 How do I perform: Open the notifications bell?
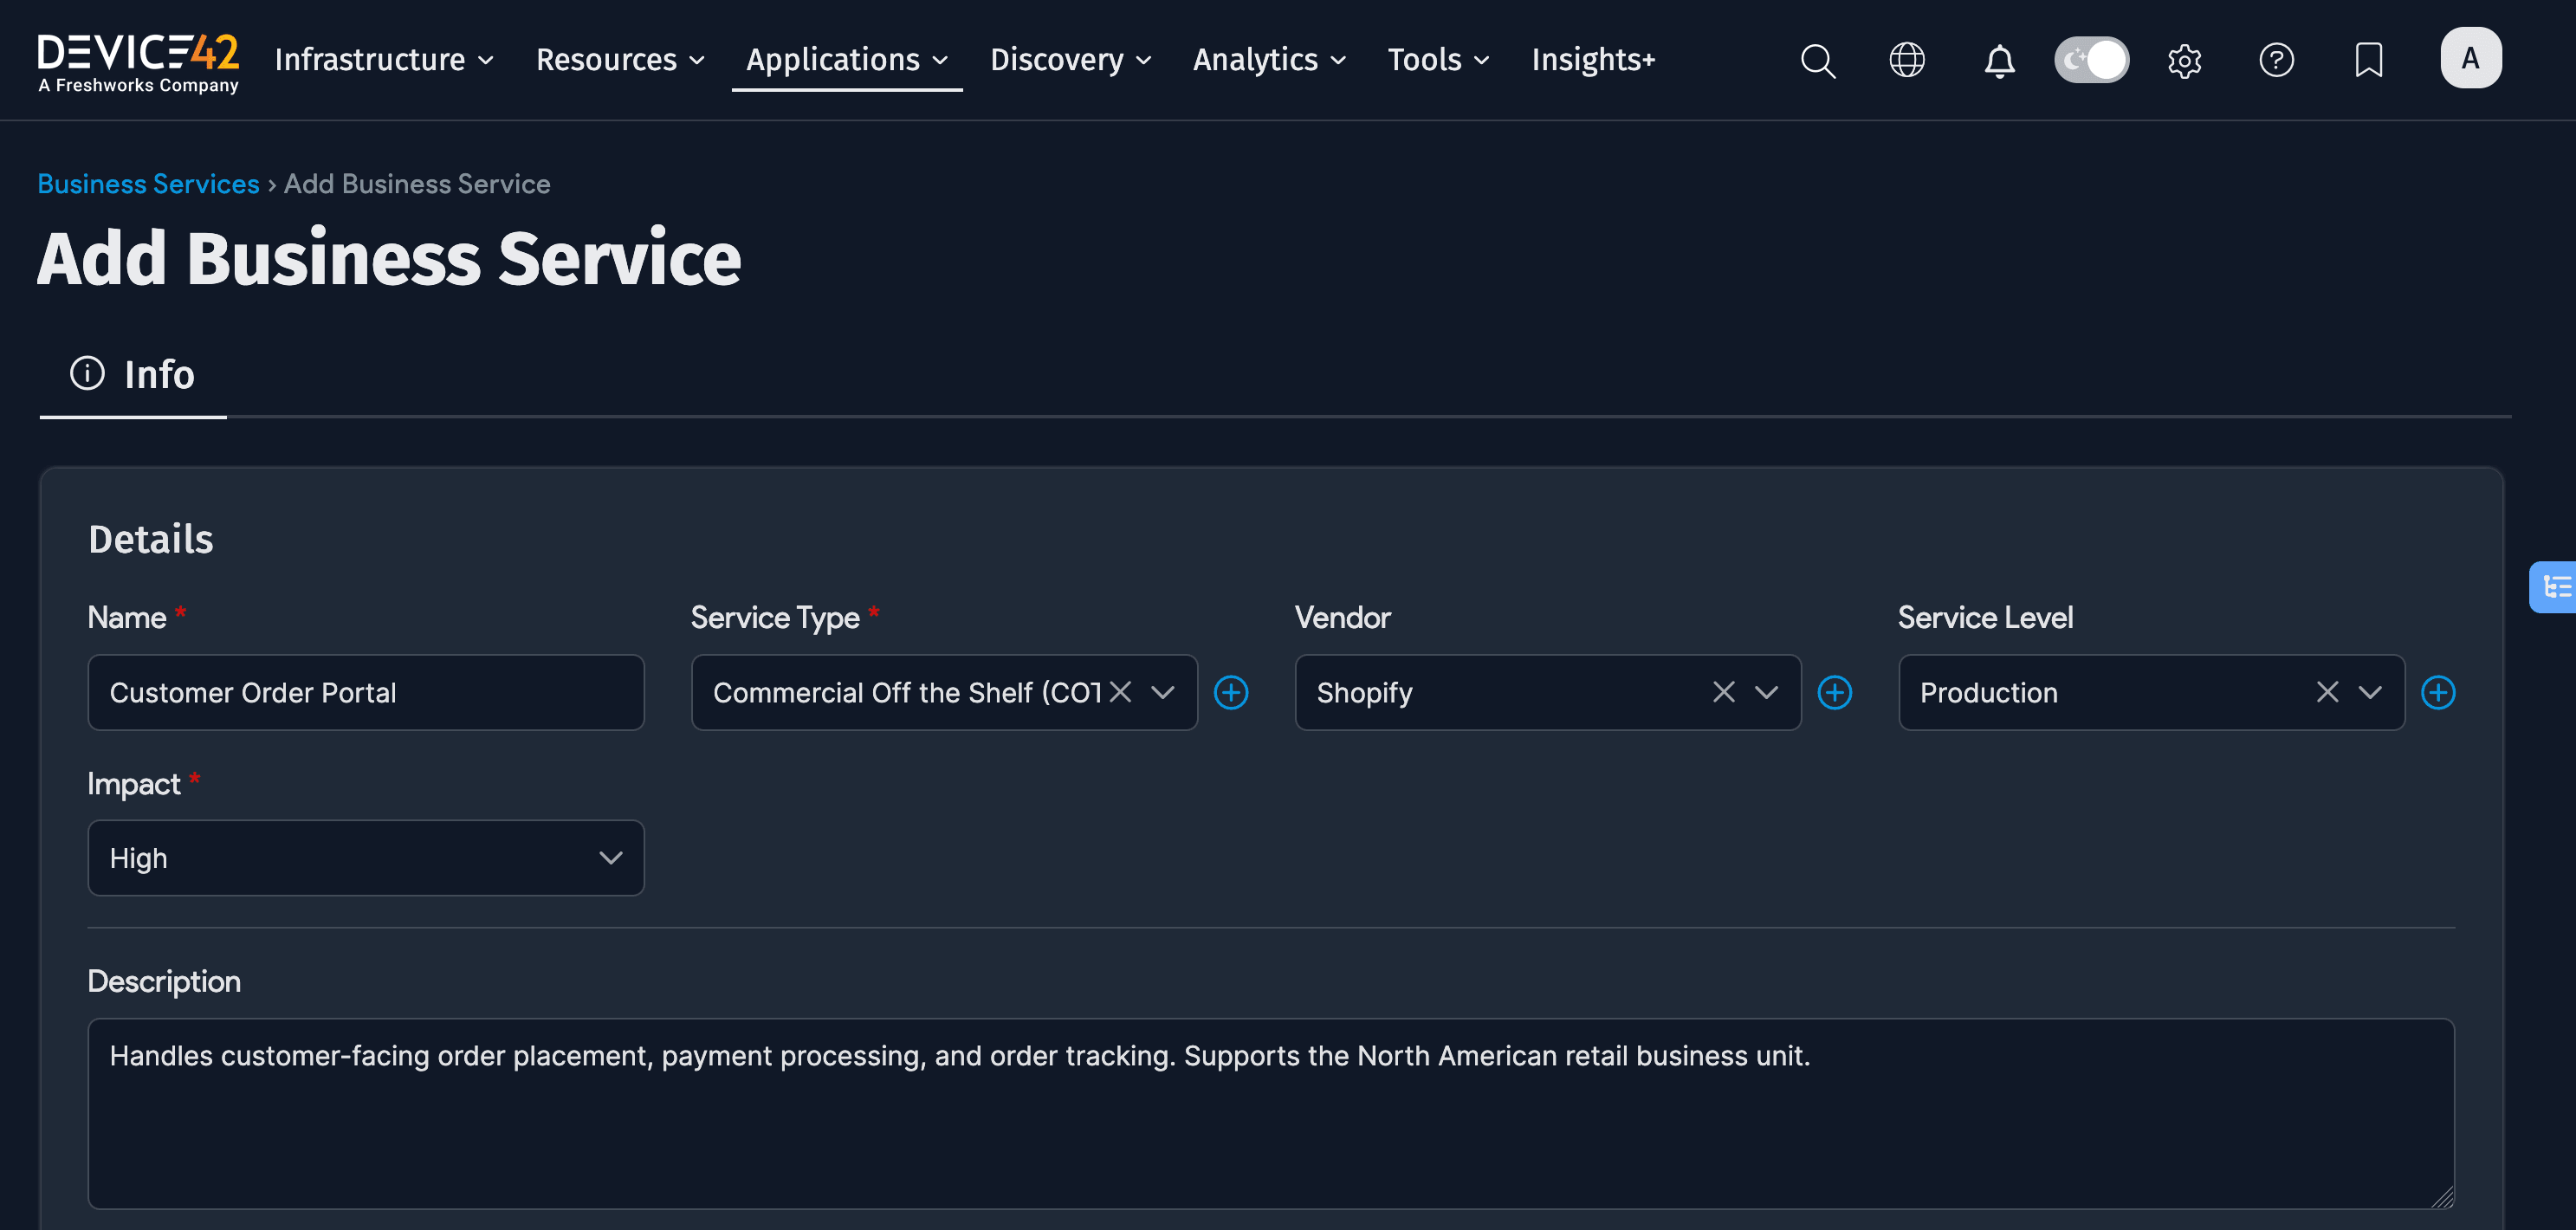(x=1999, y=60)
